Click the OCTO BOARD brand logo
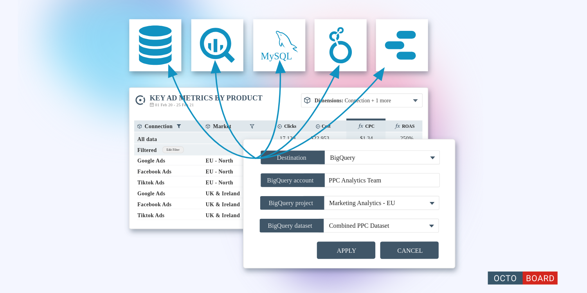 click(522, 278)
